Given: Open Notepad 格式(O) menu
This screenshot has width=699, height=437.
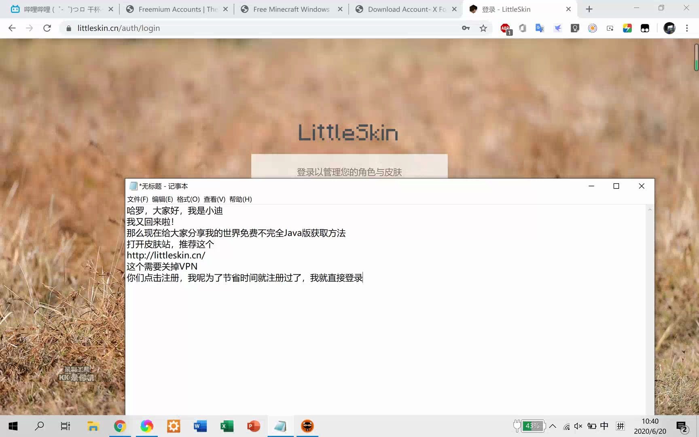Looking at the screenshot, I should coord(188,199).
